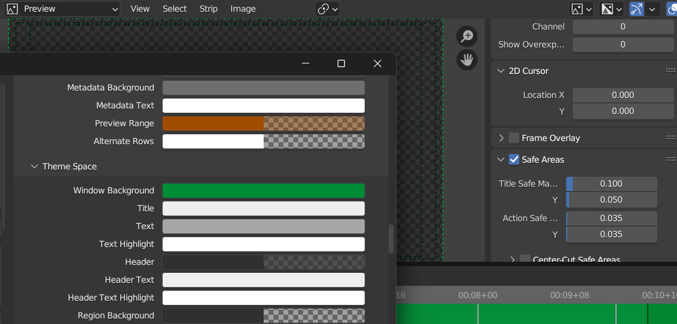Edit the 2D Cursor Y location field
The image size is (677, 324).
tap(623, 111)
